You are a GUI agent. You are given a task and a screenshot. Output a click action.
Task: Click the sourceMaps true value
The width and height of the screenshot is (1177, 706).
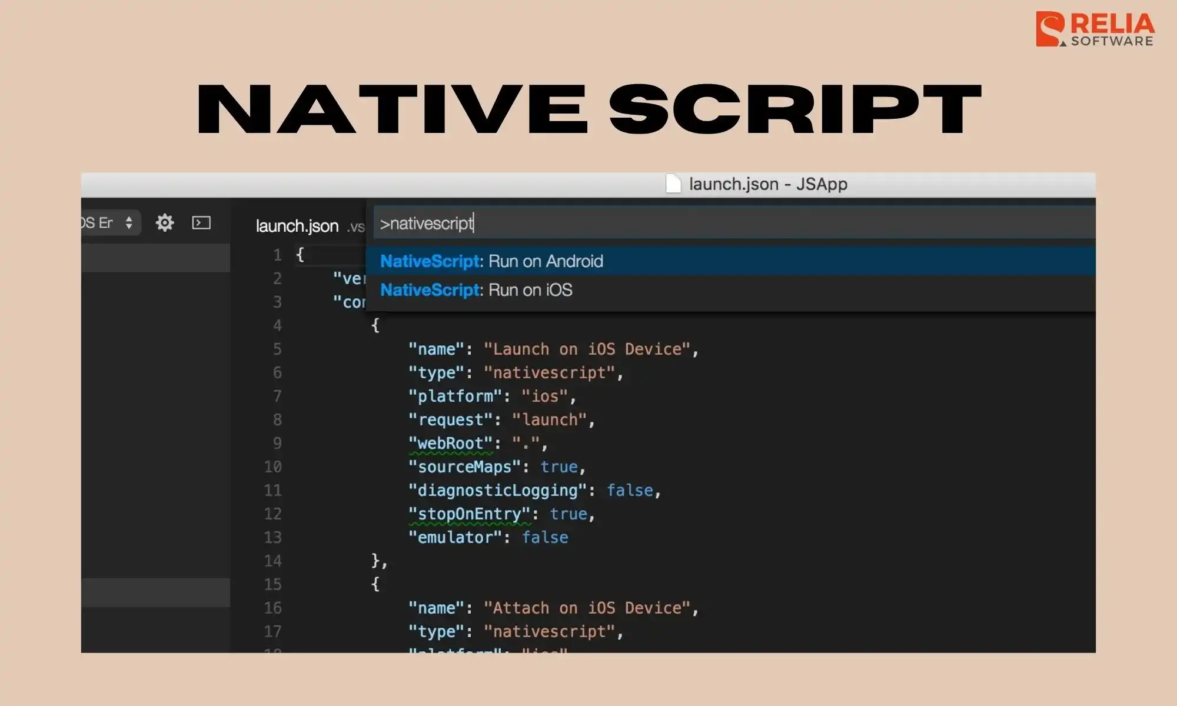pyautogui.click(x=559, y=467)
